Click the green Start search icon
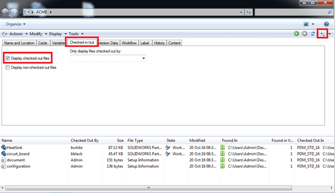The height and width of the screenshot is (193, 335). (296, 34)
